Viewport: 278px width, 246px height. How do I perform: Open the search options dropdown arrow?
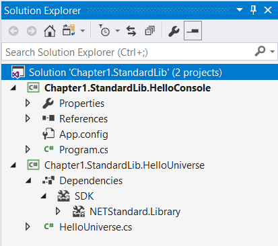[x=273, y=52]
